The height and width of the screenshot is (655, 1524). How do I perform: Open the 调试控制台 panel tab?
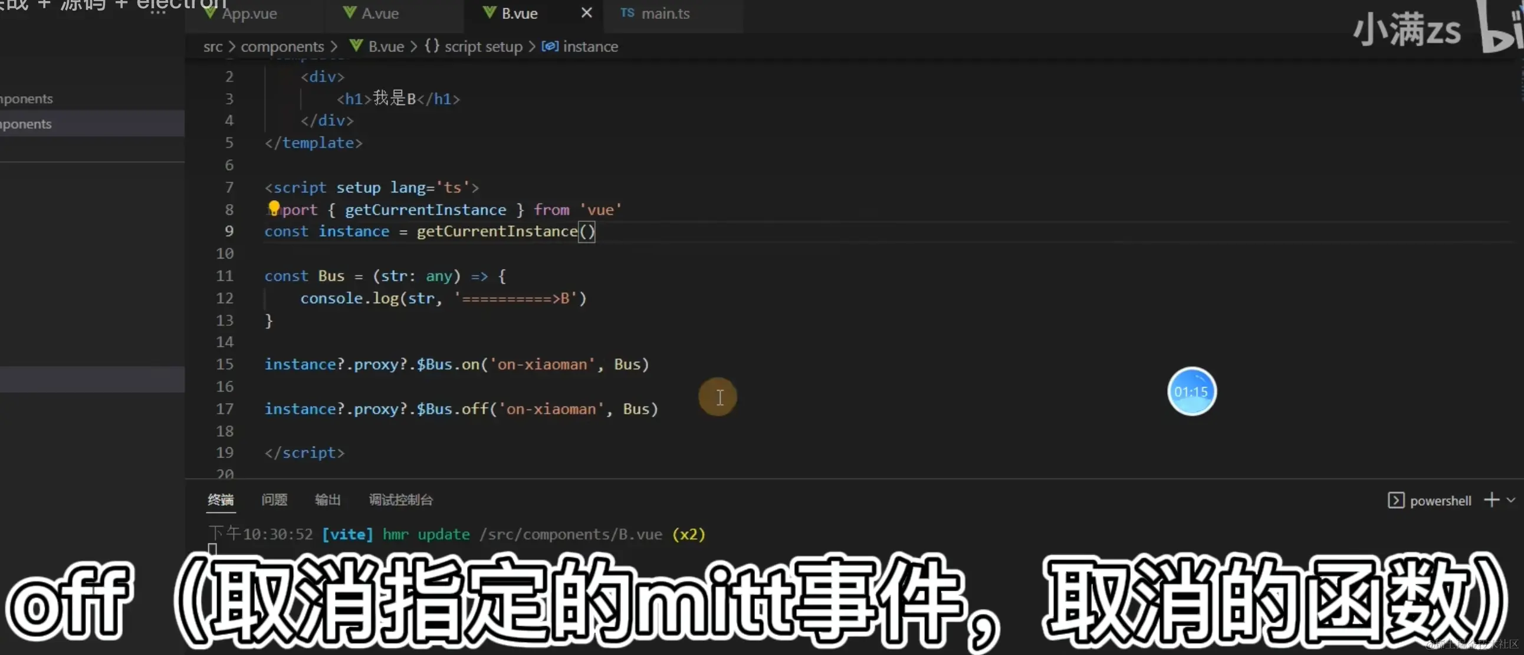point(400,500)
